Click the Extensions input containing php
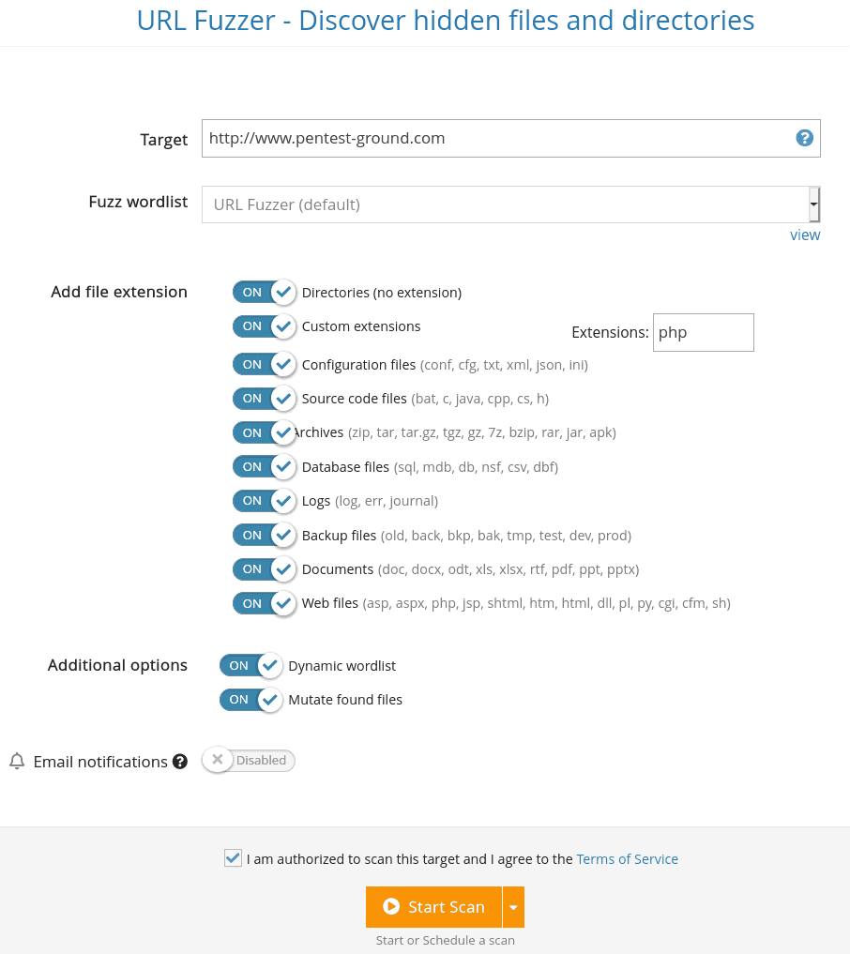Viewport: 850px width, 954px height. tap(704, 332)
